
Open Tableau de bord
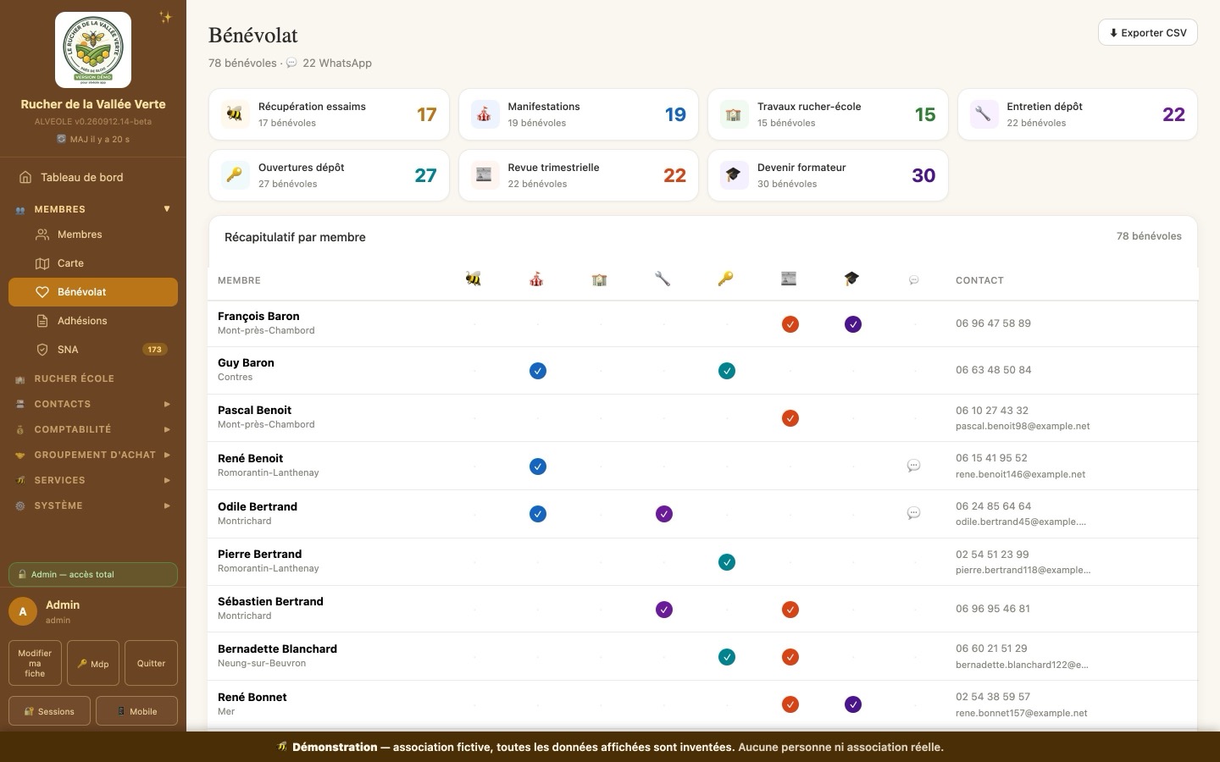click(93, 177)
